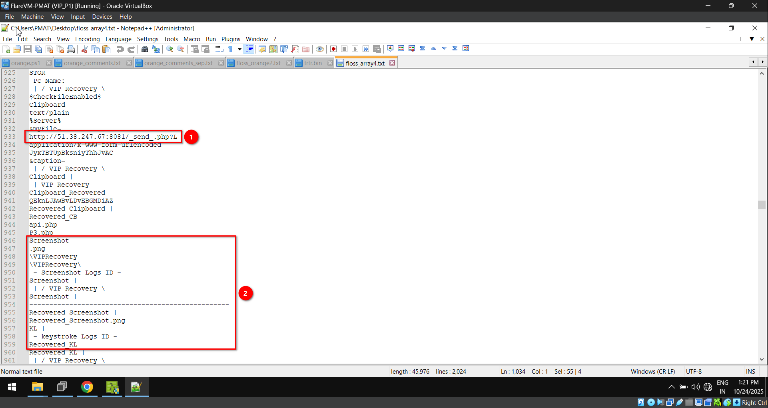Launch Google Chrome from the taskbar

click(x=87, y=387)
